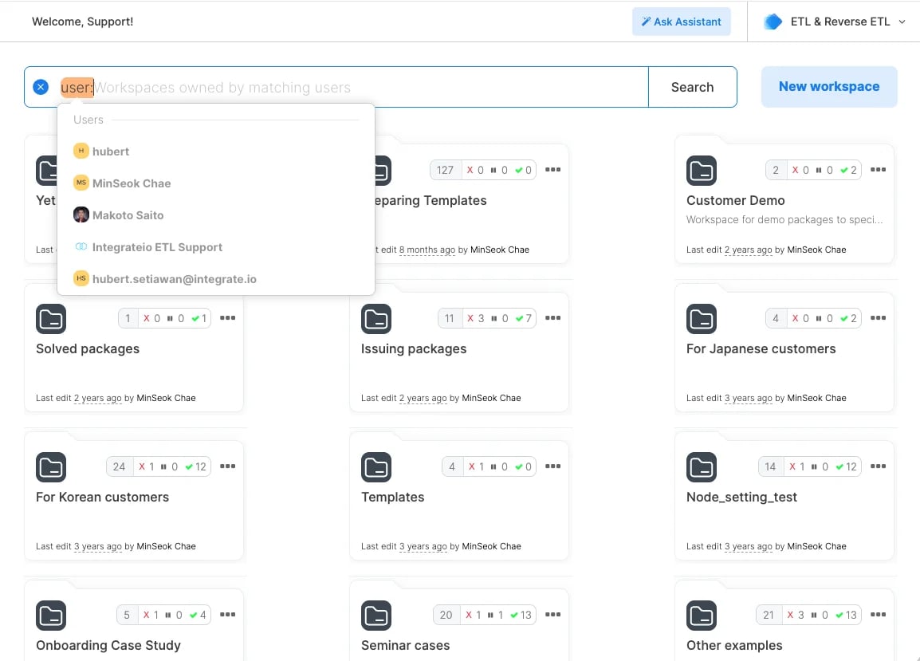Open the Customer Demo workspace title
The image size is (920, 661).
(x=735, y=200)
